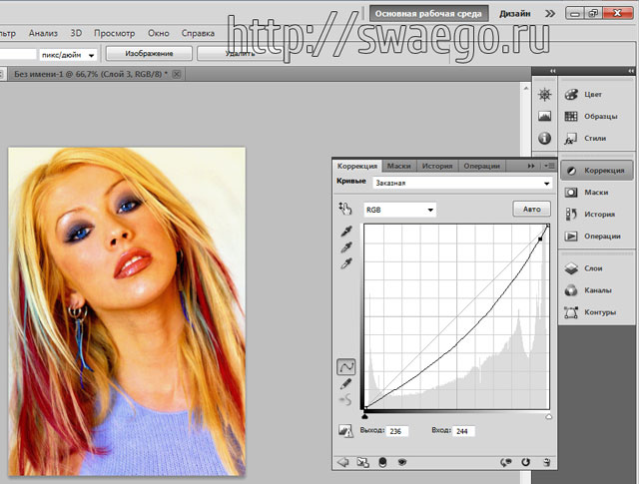View previous state icon in Curves panel
Image resolution: width=639 pixels, height=484 pixels.
click(506, 462)
